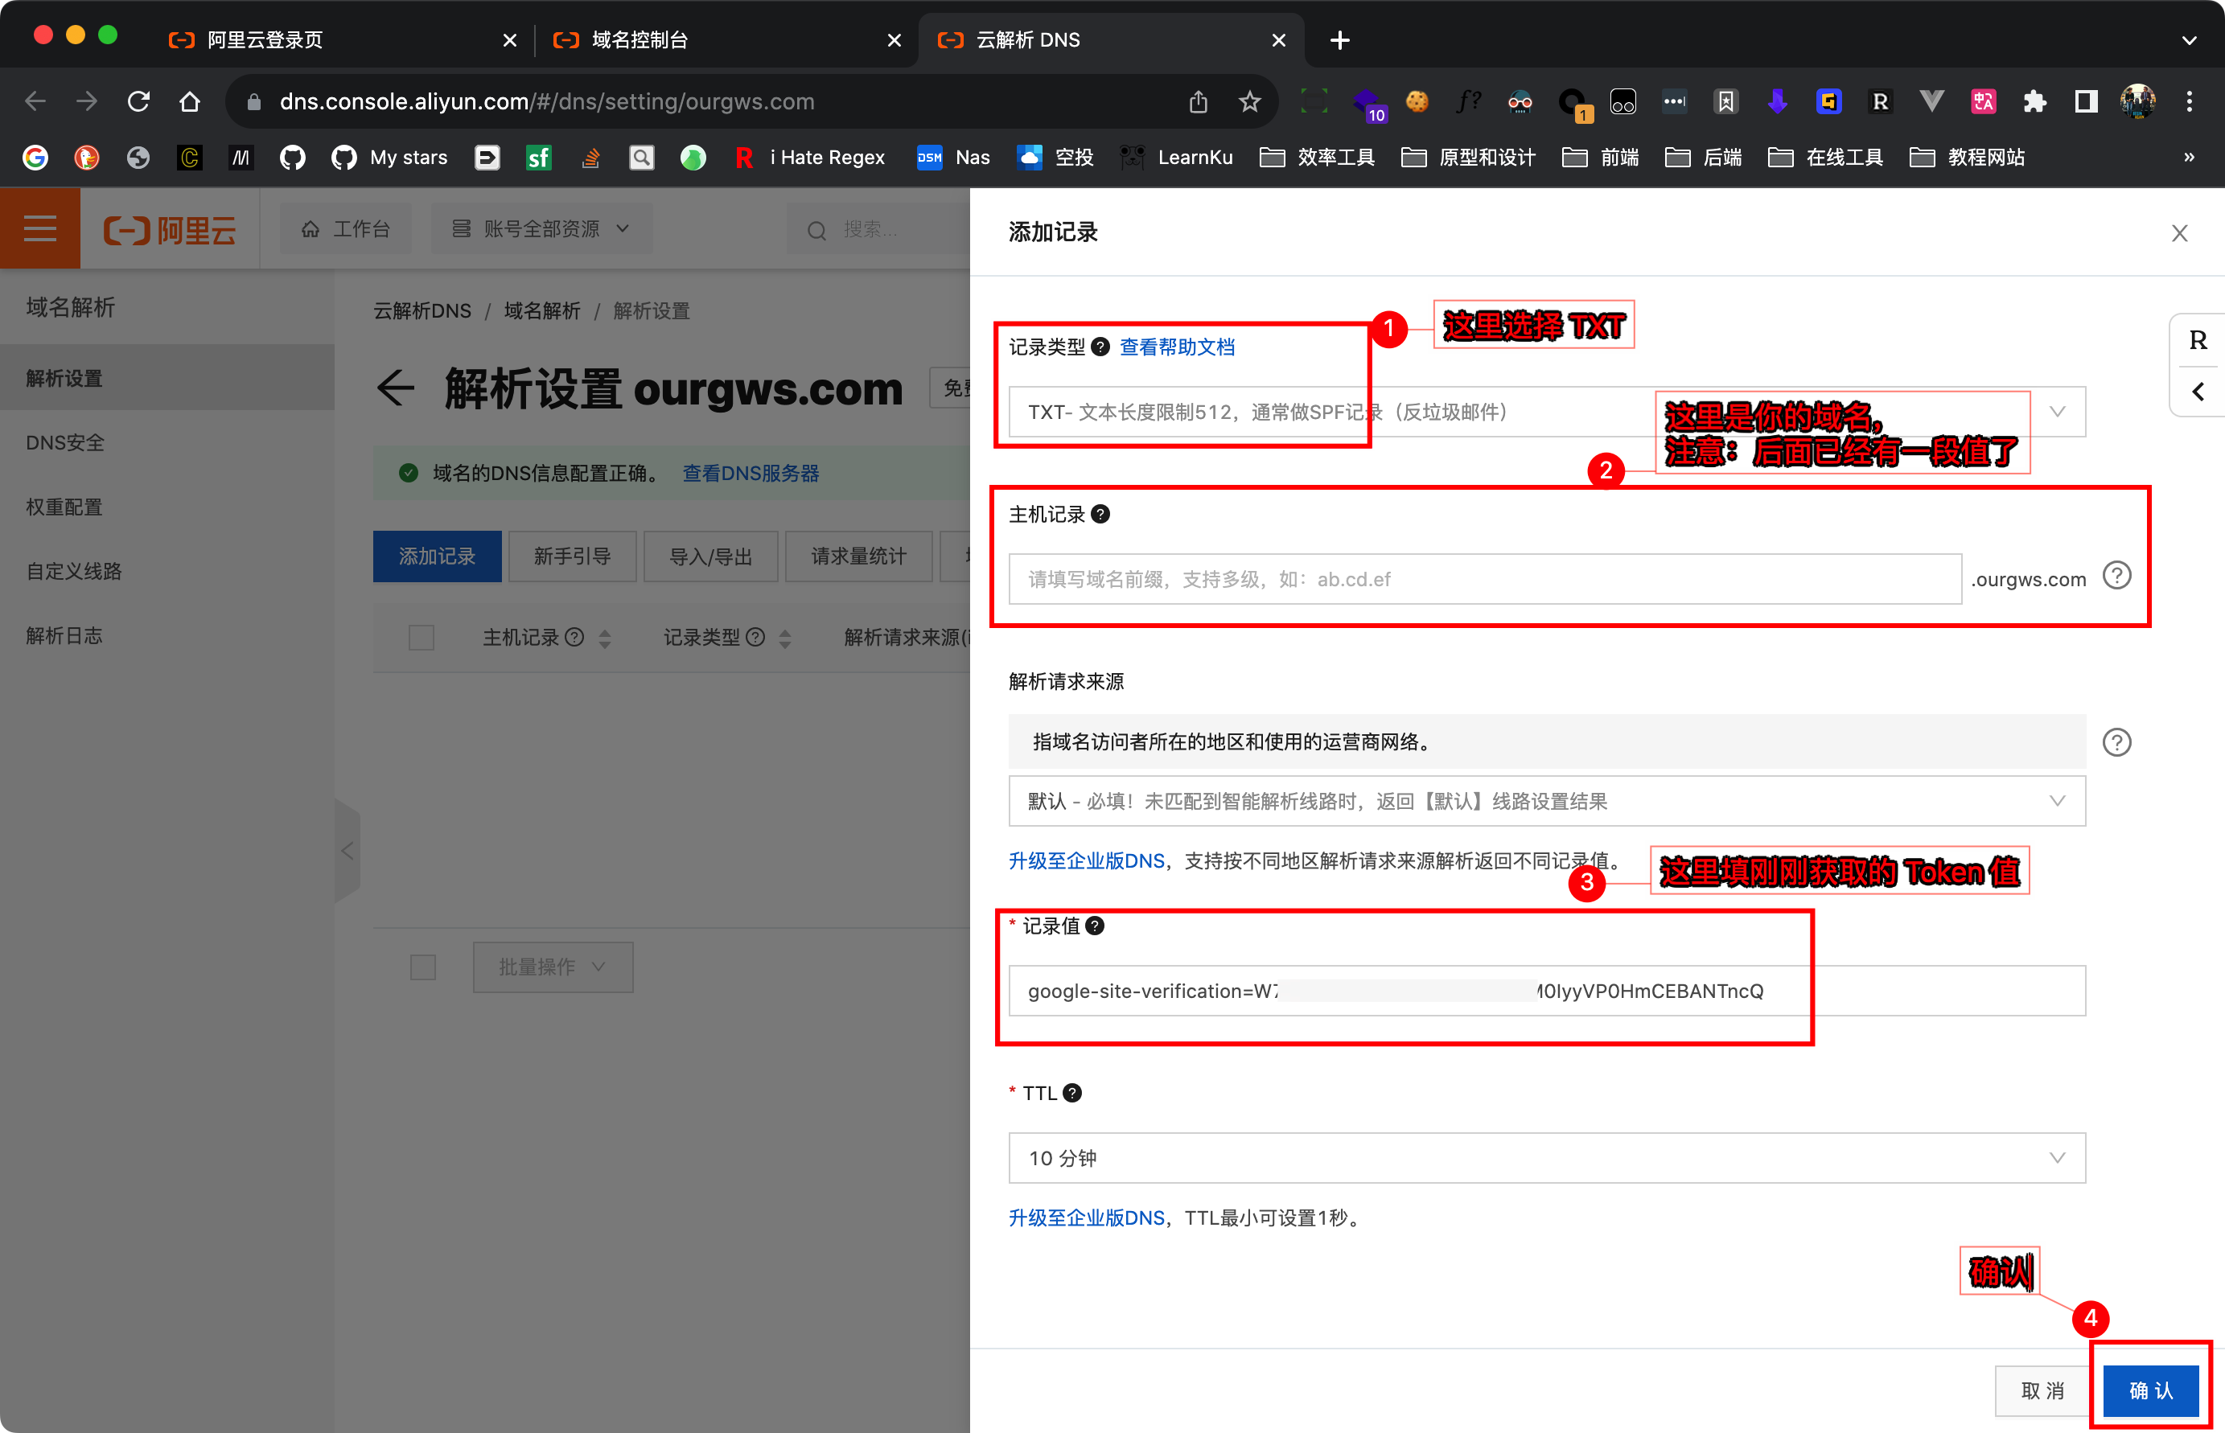Click the help icon next to TTL label
This screenshot has width=2225, height=1433.
tap(1072, 1094)
